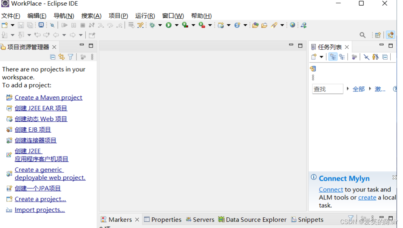The height and width of the screenshot is (228, 403).
Task: Click New Dynamic Web Project icon
Action: click(221, 25)
